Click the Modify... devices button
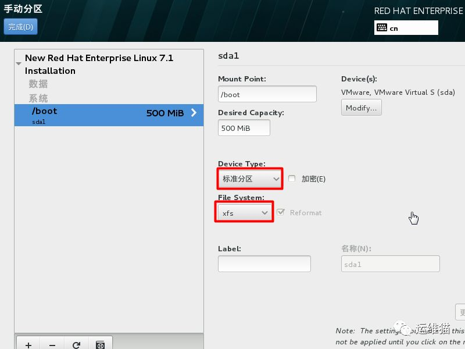Image resolution: width=465 pixels, height=349 pixels. click(x=361, y=108)
